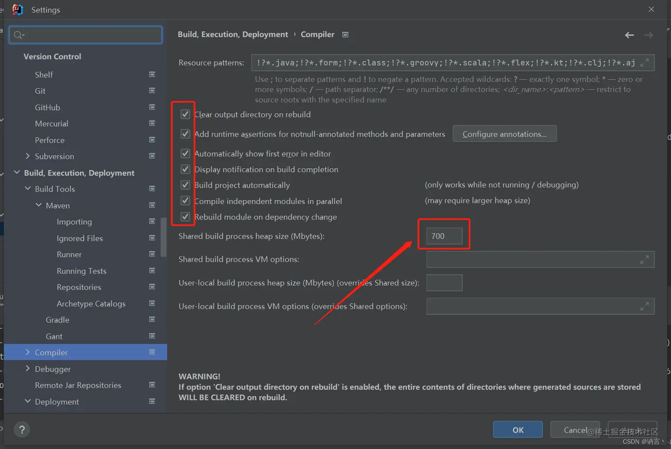Click the project-level settings icon beside Subversion
671x449 pixels.
(152, 156)
